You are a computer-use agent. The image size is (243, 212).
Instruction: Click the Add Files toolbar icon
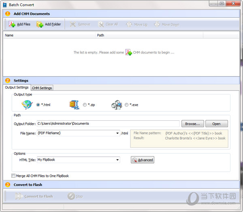click(12, 24)
